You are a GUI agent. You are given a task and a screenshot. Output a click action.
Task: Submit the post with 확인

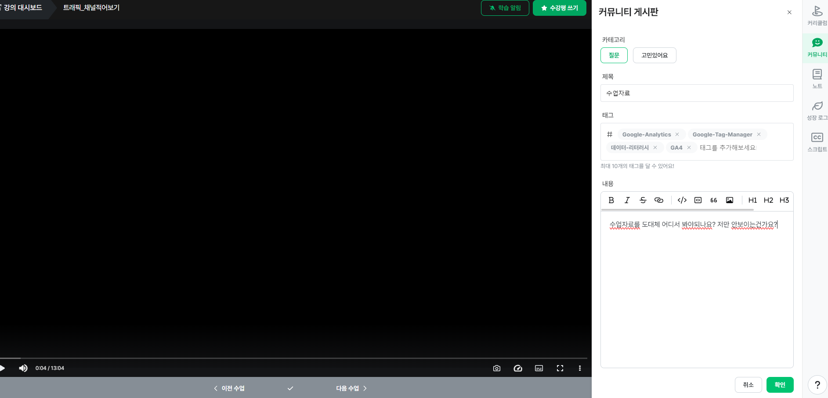coord(780,385)
